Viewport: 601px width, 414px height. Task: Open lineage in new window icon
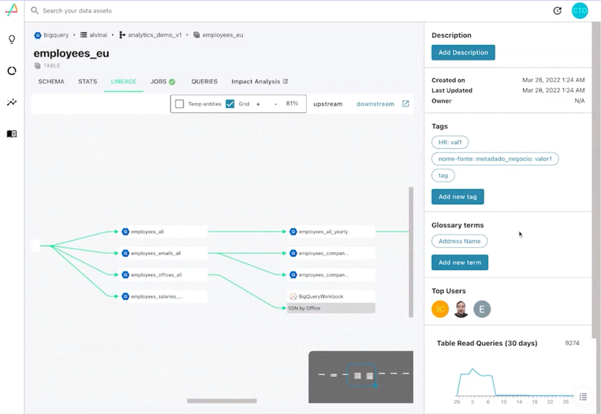pyautogui.click(x=406, y=104)
